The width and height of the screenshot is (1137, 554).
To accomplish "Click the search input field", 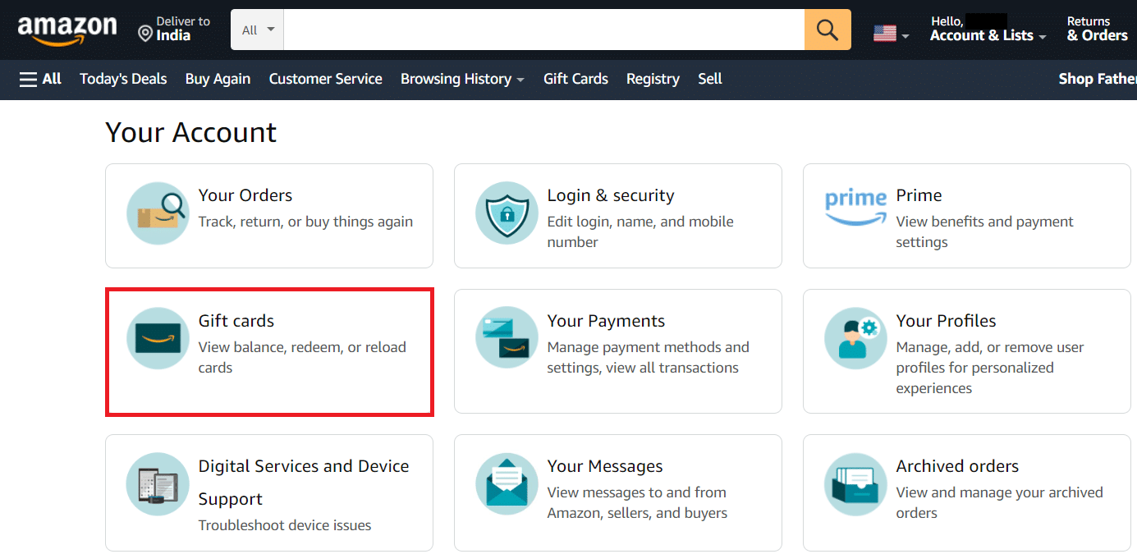I will (x=544, y=30).
